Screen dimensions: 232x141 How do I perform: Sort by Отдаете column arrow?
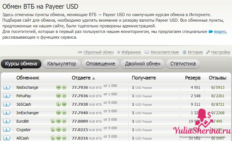(94, 78)
